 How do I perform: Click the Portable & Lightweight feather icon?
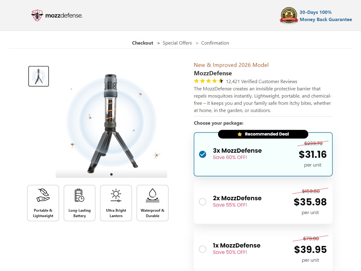click(43, 195)
